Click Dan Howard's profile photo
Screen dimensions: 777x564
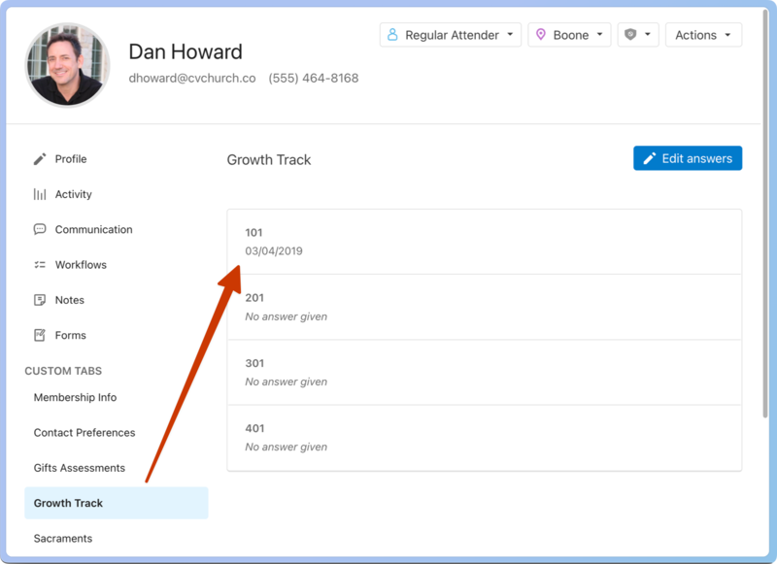[67, 65]
